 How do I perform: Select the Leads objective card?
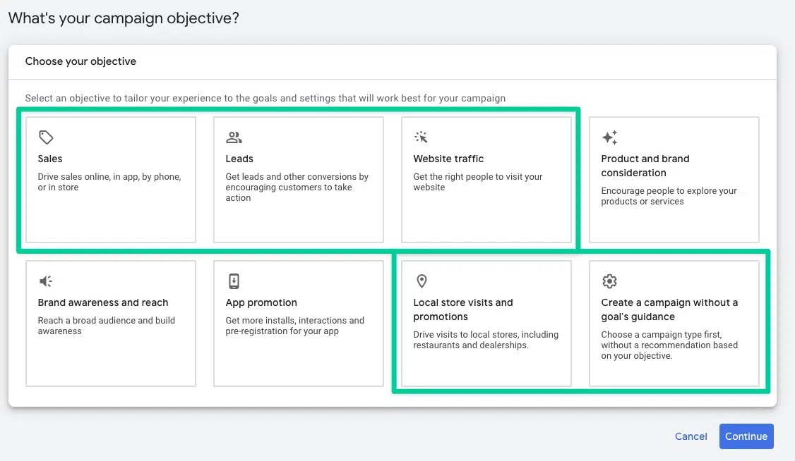coord(298,179)
